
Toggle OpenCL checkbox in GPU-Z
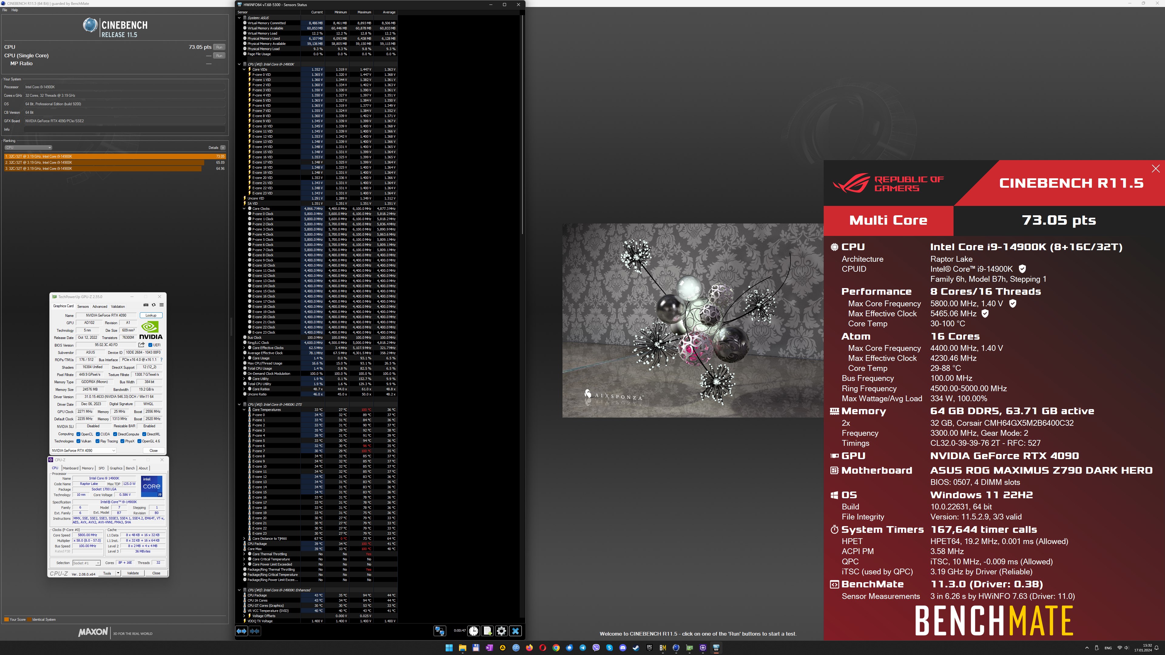[x=78, y=434]
